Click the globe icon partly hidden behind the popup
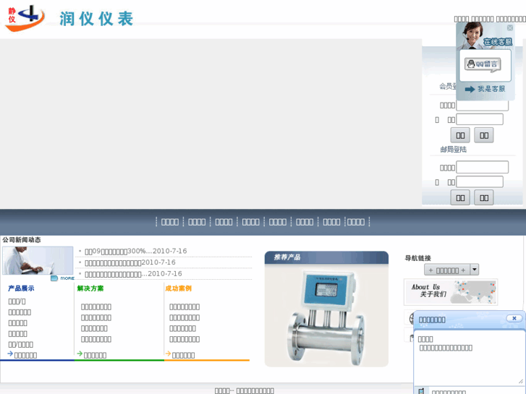 tap(411, 318)
